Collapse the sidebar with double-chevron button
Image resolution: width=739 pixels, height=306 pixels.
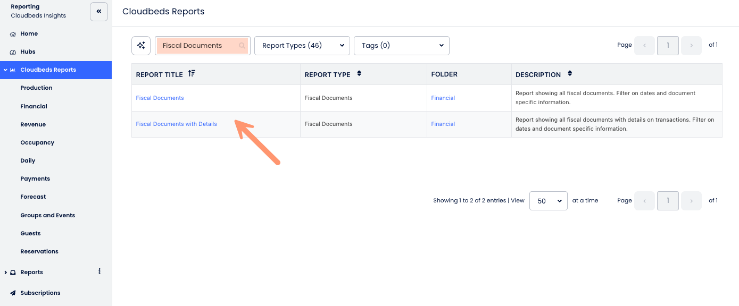pyautogui.click(x=99, y=11)
